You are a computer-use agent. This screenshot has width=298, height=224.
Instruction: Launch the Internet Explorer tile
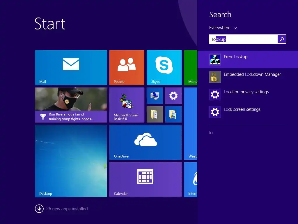tap(191, 180)
